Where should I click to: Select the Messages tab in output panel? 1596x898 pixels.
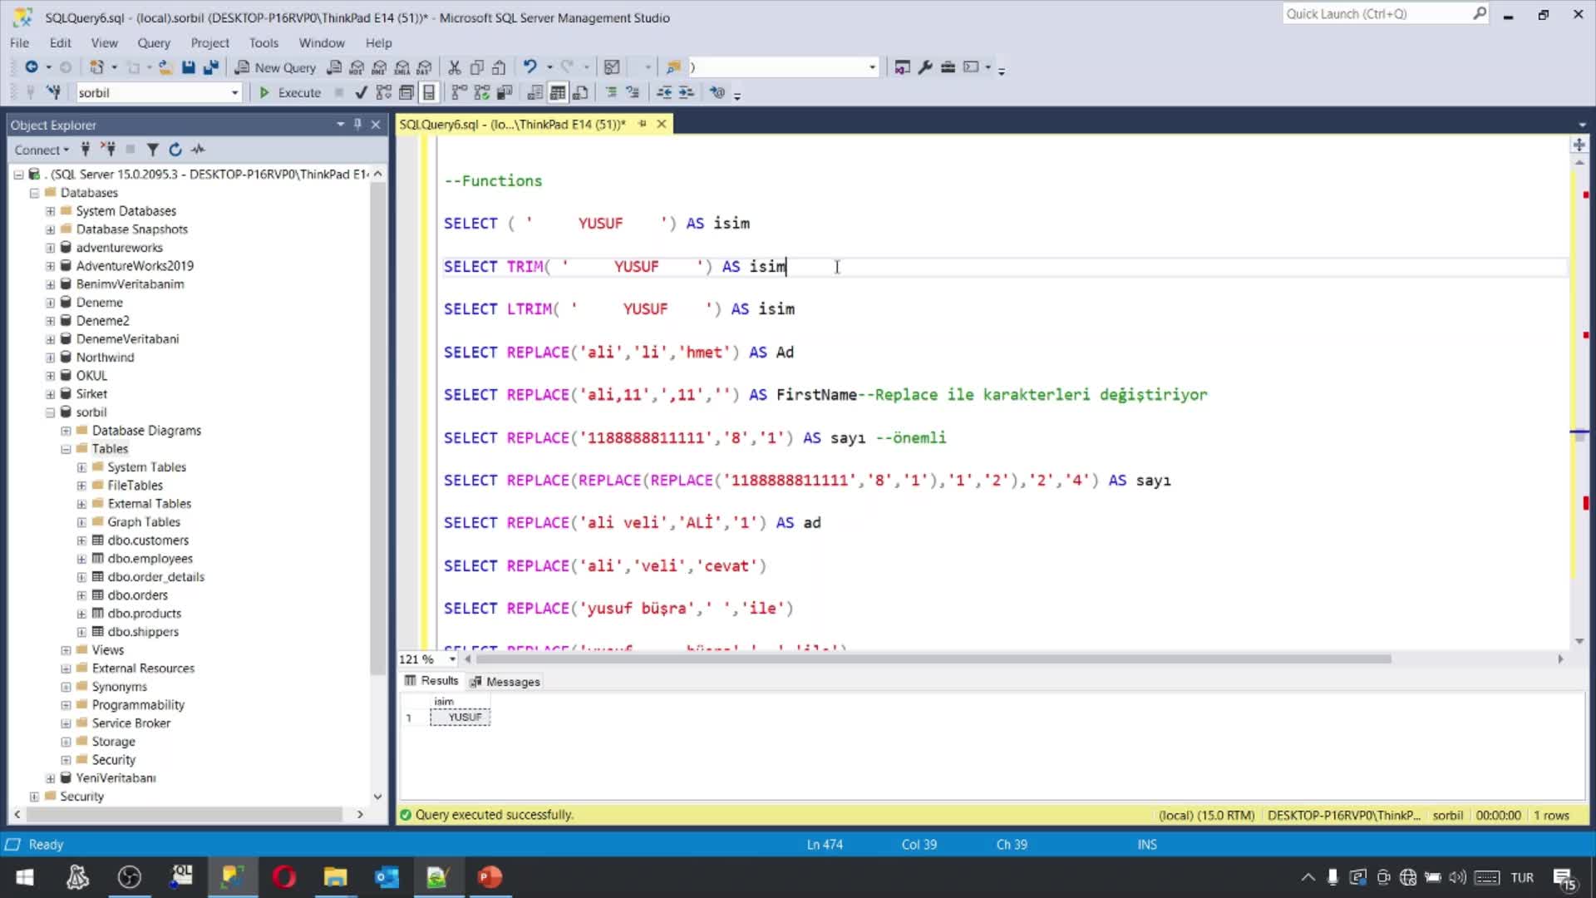click(x=513, y=681)
